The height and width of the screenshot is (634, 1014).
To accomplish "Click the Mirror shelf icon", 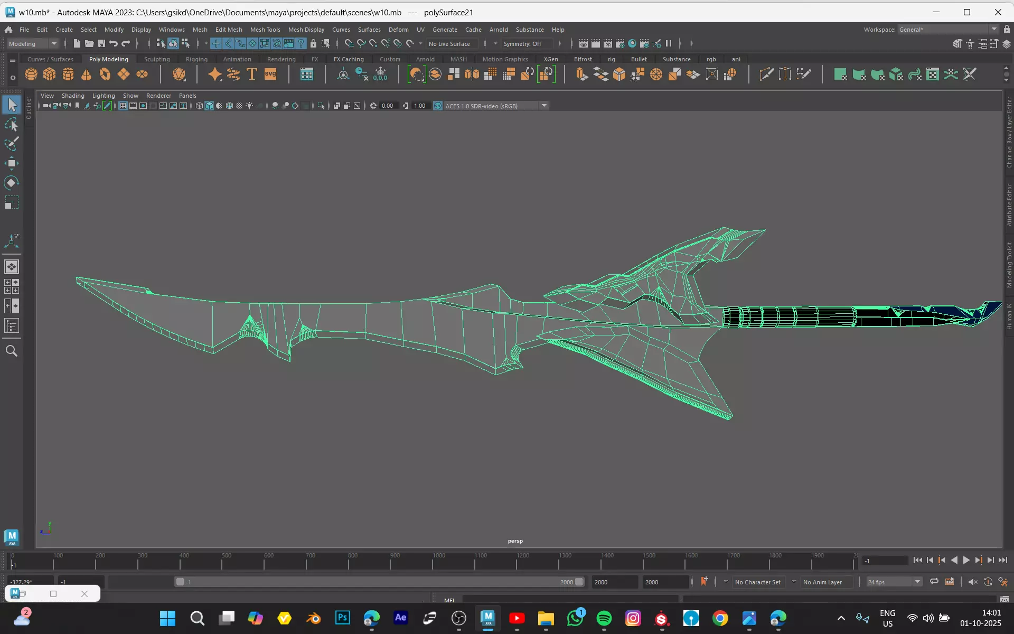I will (472, 74).
